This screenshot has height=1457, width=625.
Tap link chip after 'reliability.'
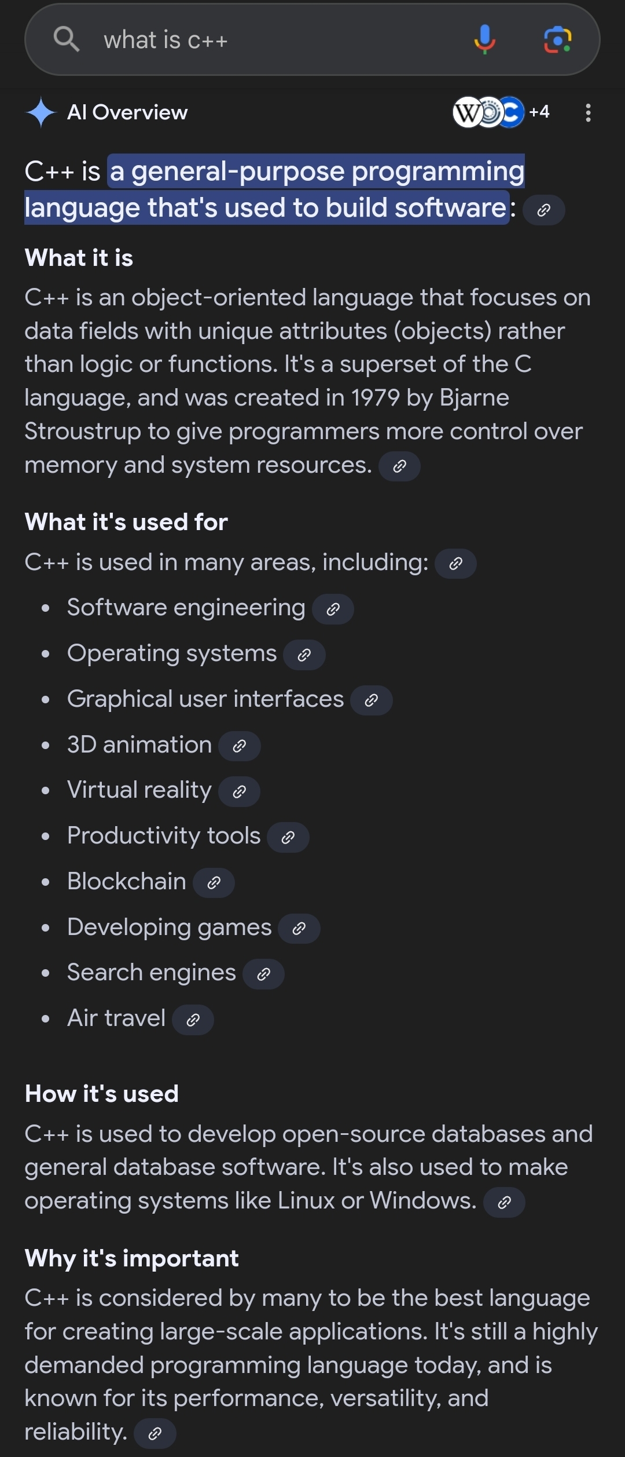pos(155,1433)
